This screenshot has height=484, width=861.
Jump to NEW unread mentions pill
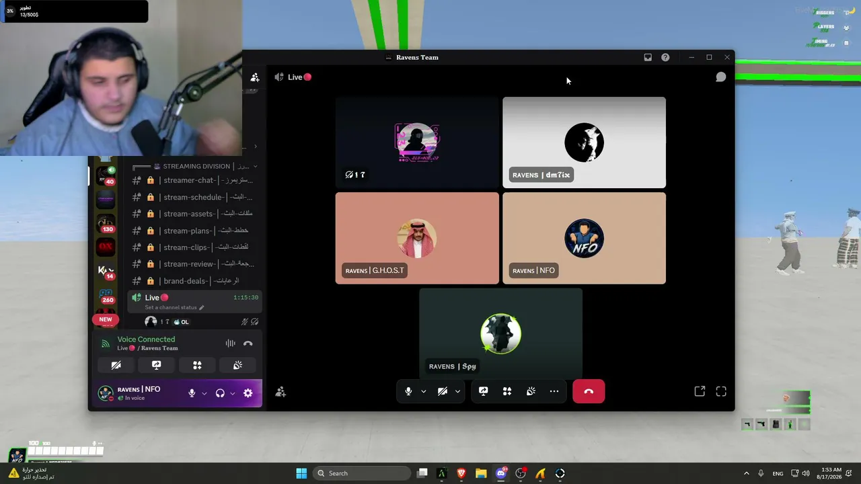(106, 319)
